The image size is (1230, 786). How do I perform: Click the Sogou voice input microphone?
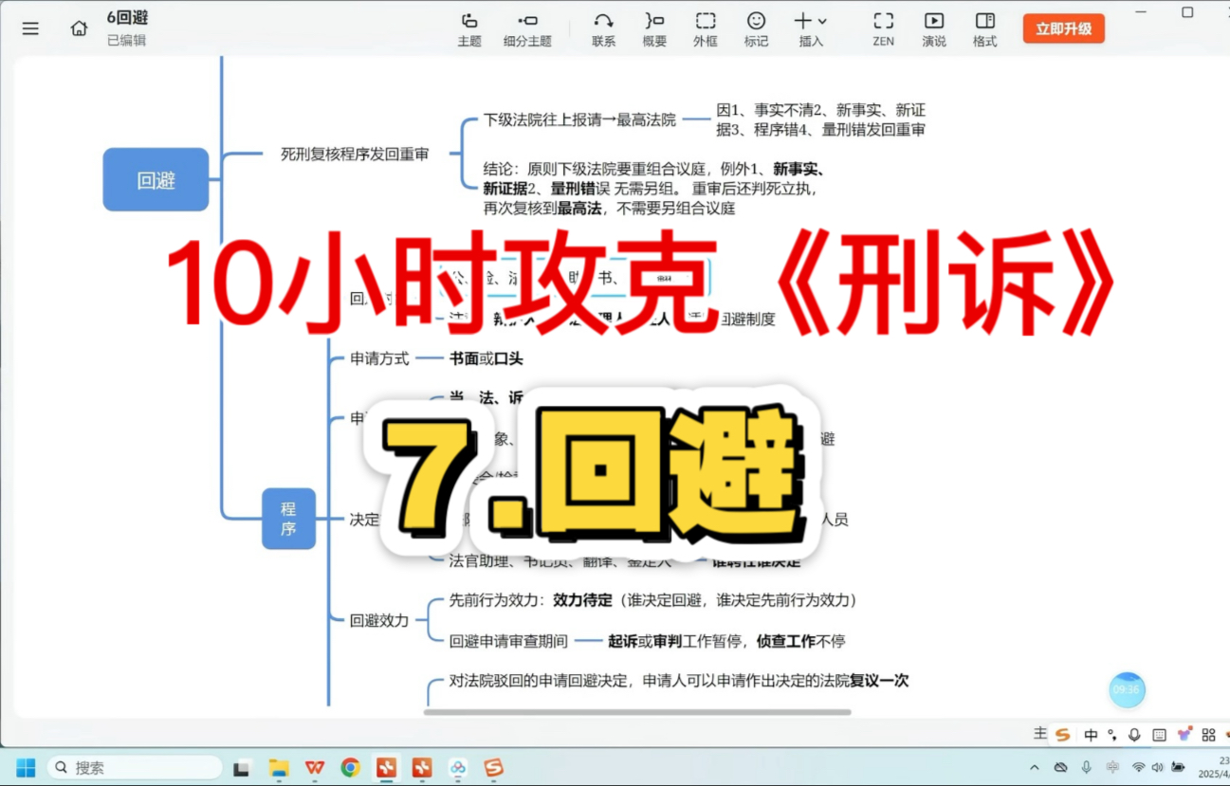[1134, 735]
